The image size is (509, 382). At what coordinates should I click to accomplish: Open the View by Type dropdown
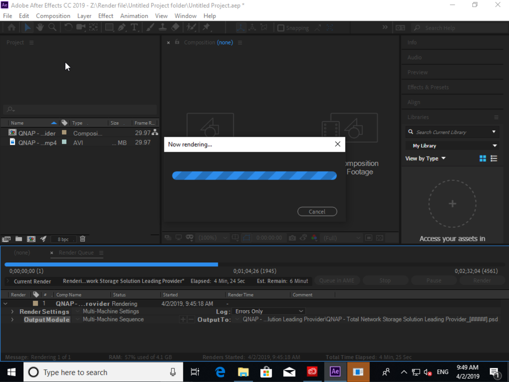pyautogui.click(x=425, y=158)
